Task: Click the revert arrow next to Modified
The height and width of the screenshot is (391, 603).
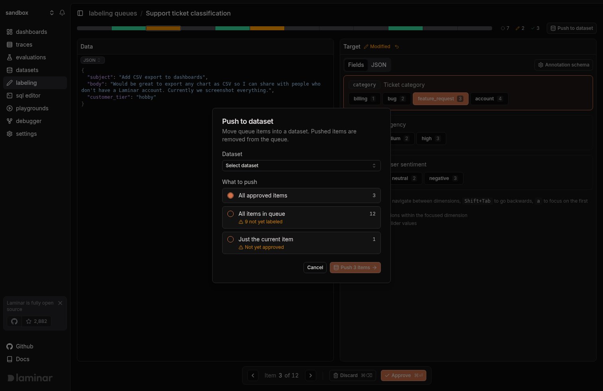Action: tap(397, 47)
